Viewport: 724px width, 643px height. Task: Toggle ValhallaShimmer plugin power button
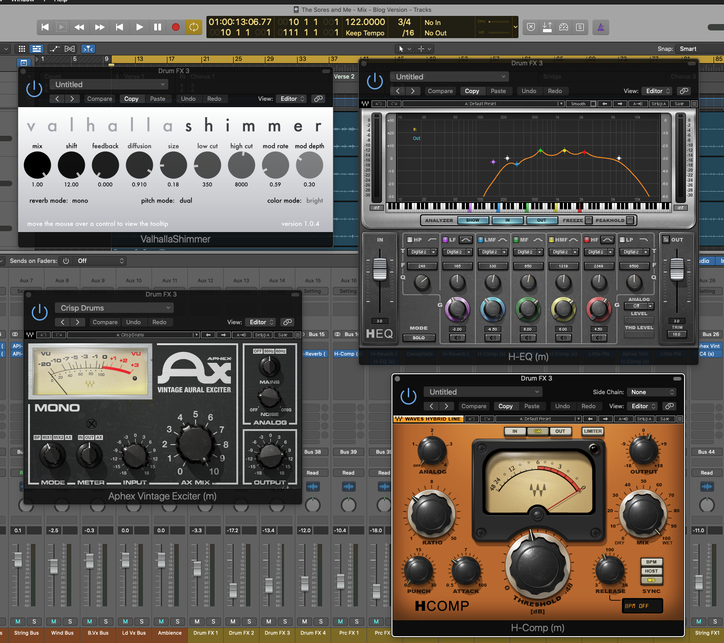pyautogui.click(x=34, y=89)
